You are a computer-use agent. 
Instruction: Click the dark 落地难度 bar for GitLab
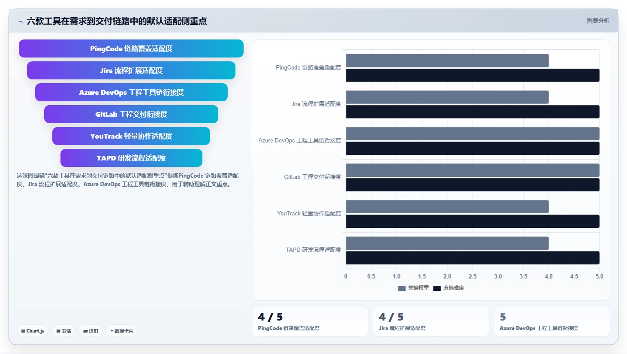[x=473, y=185]
